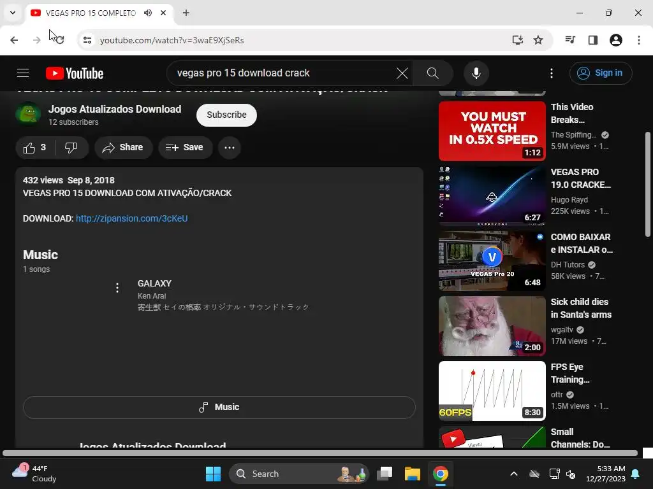The image size is (653, 489).
Task: Go to the YouTube home logo
Action: tap(75, 73)
